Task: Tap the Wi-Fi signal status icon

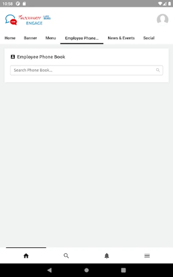Action: tap(160, 3)
